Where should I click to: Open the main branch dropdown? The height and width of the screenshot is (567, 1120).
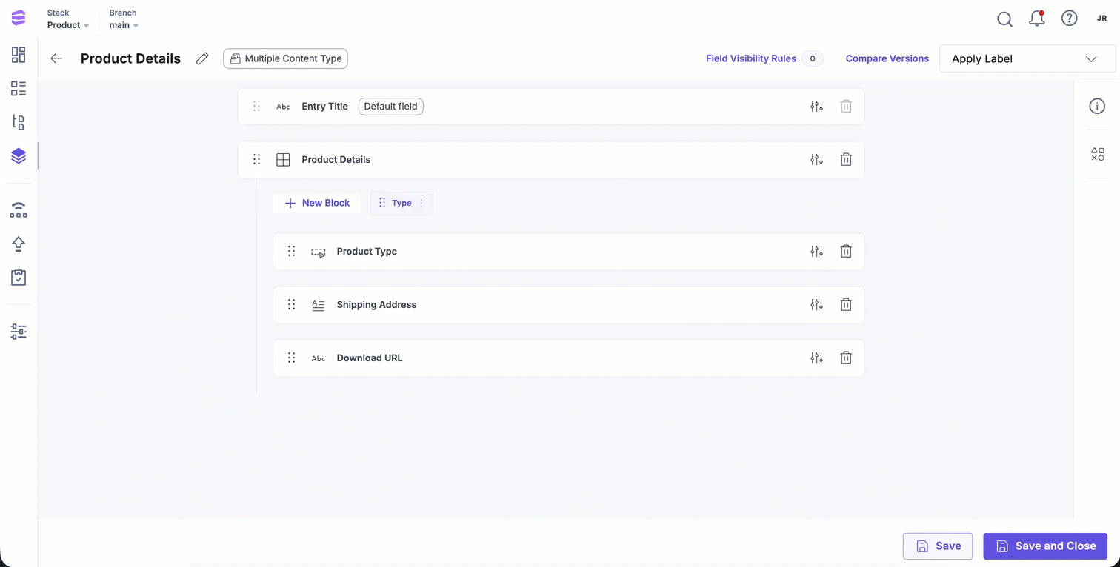tap(124, 25)
